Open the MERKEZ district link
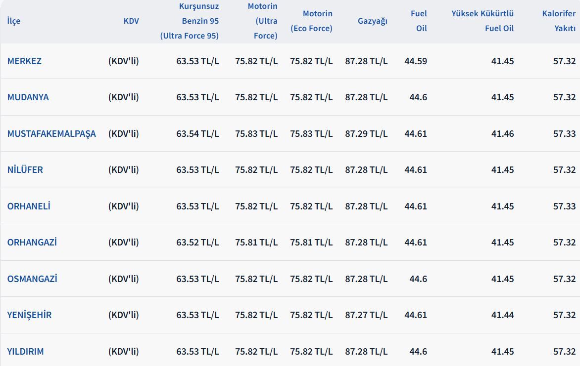580x366 pixels. [24, 61]
